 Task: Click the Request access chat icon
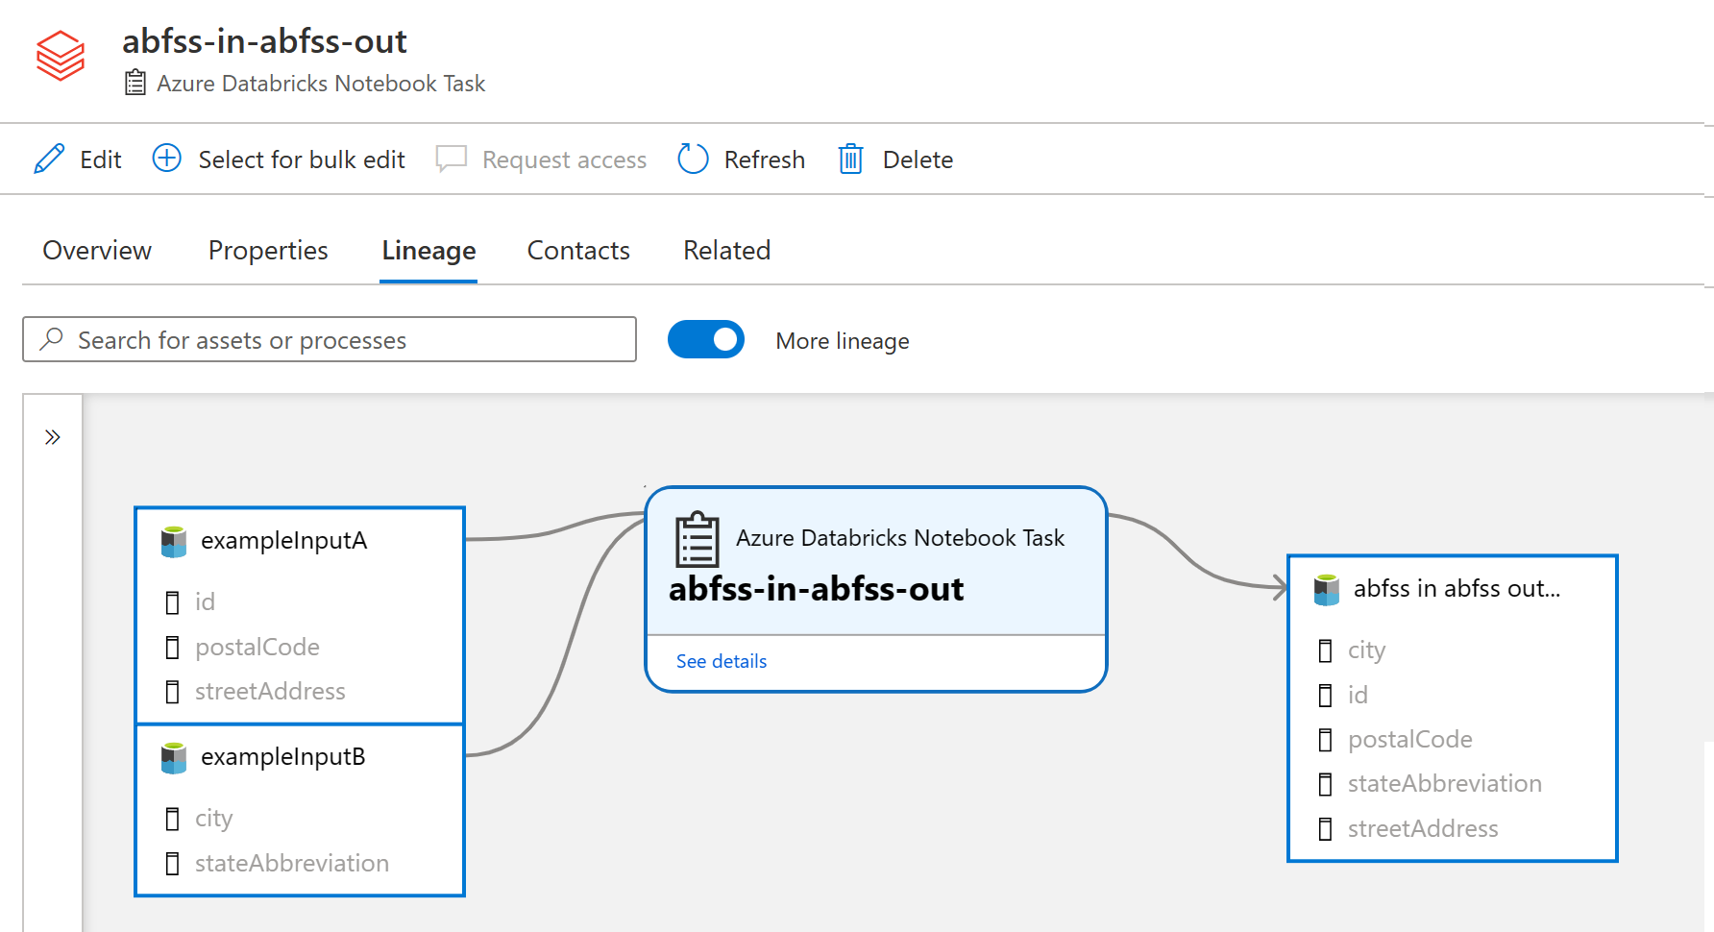pos(452,159)
